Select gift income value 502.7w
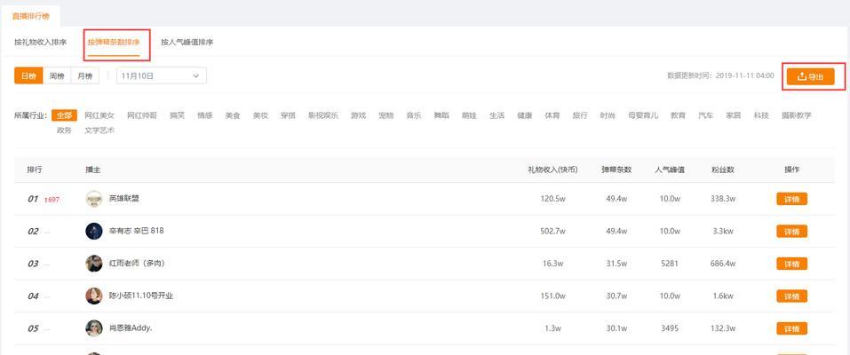850x355 pixels. point(553,232)
